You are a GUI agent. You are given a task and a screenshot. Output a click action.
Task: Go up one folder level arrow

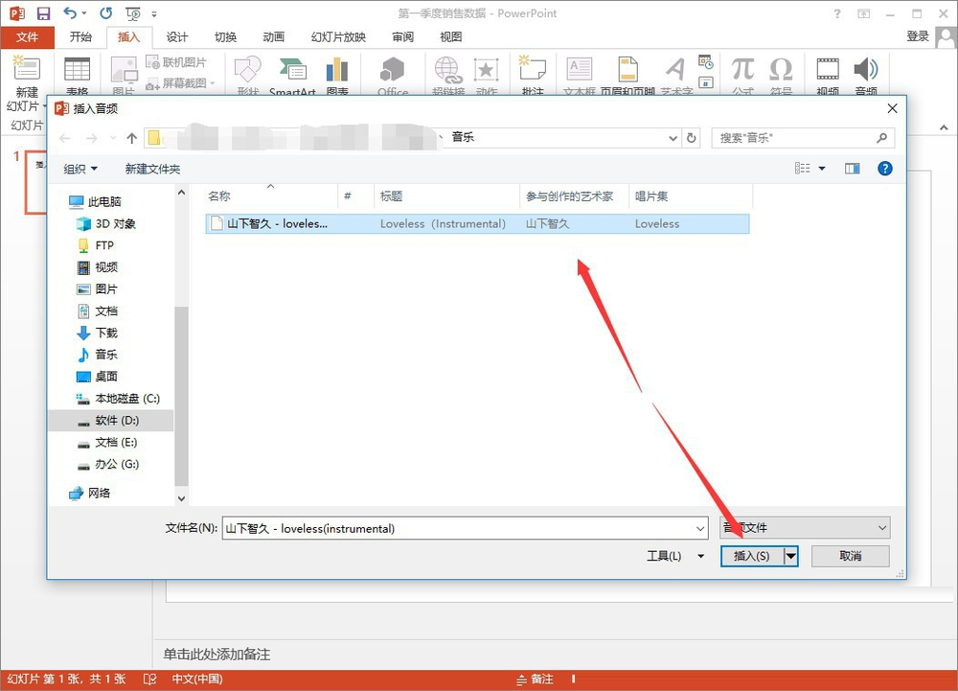[132, 138]
